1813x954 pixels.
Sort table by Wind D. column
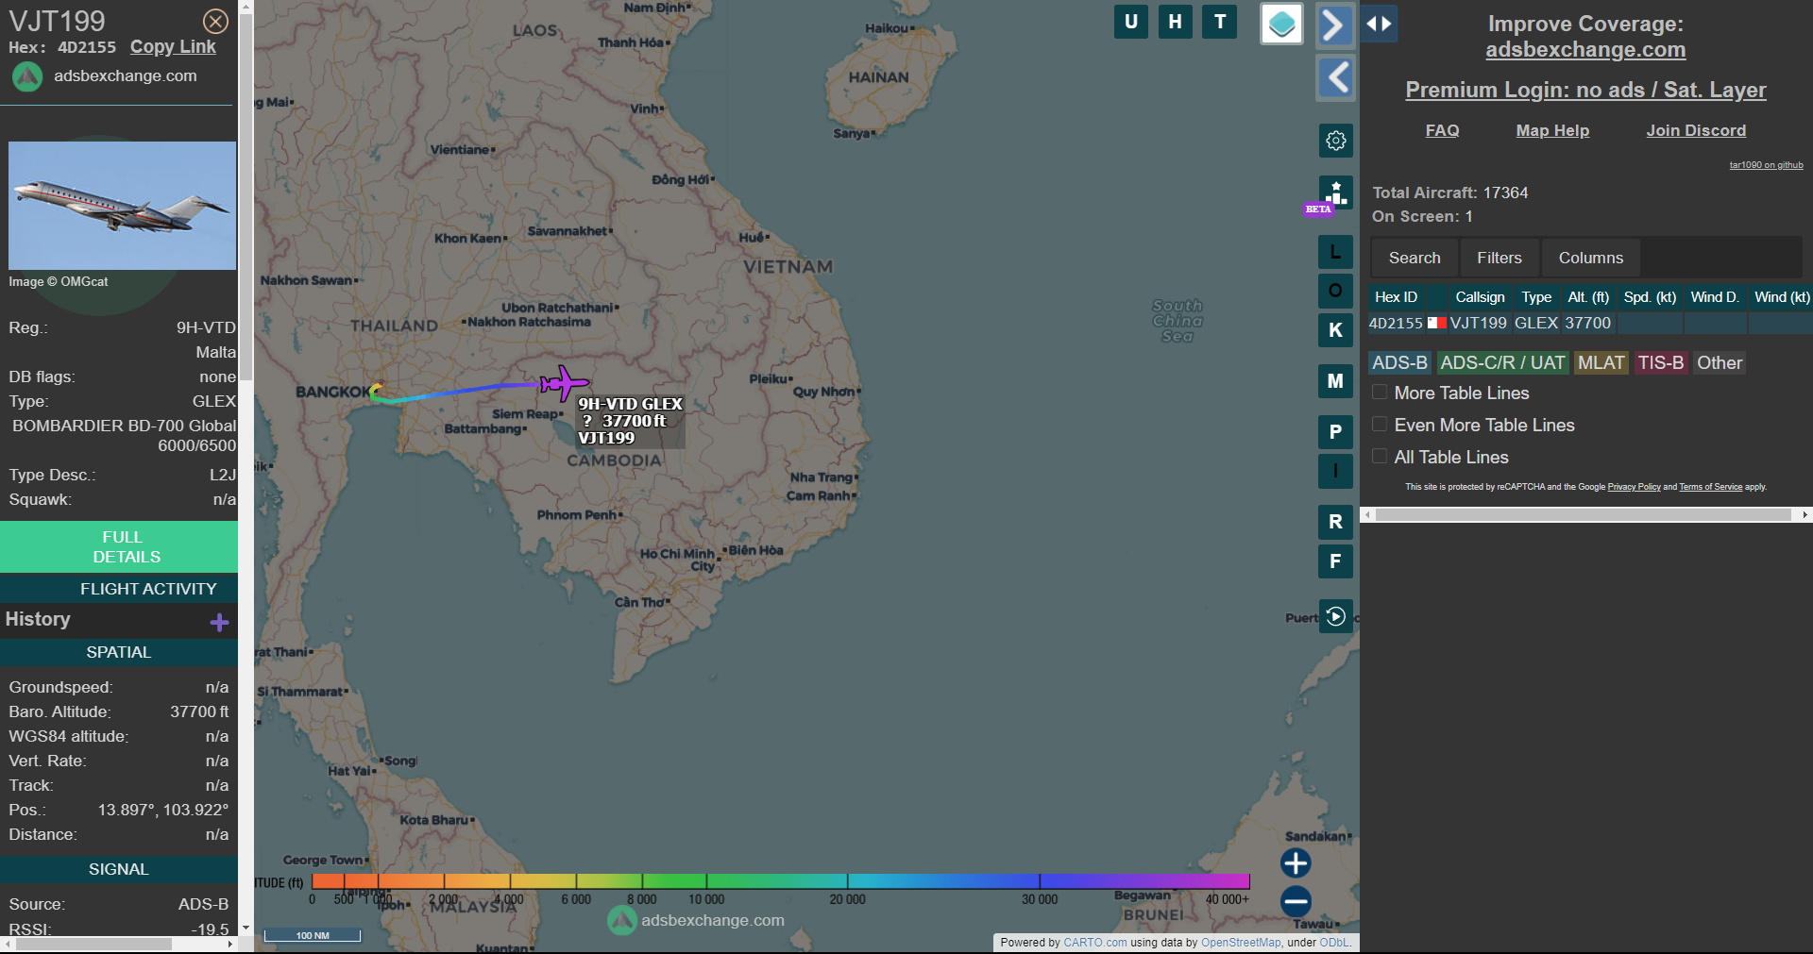coord(1715,297)
